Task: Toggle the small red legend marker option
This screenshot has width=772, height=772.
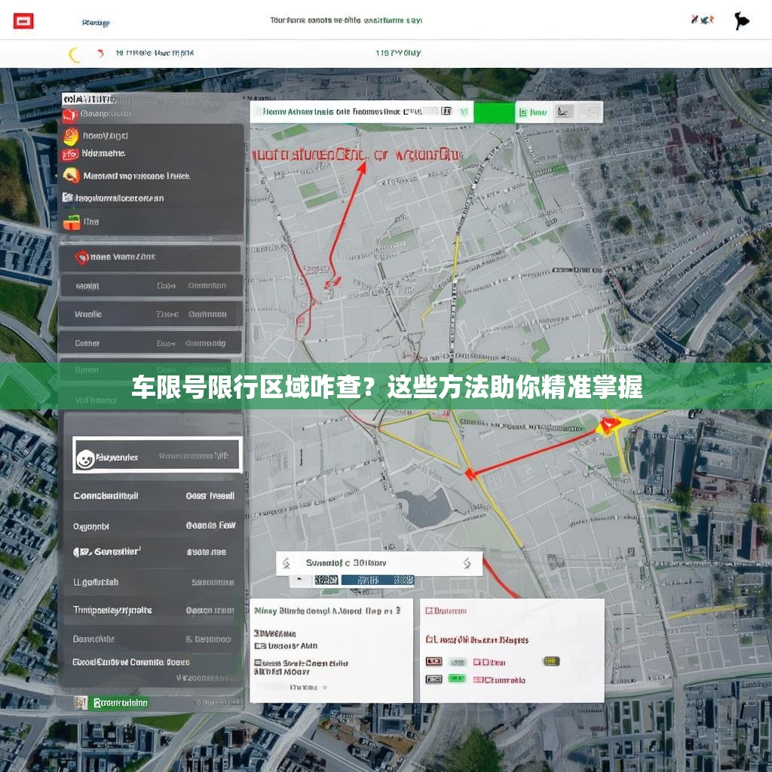Action: (x=433, y=660)
